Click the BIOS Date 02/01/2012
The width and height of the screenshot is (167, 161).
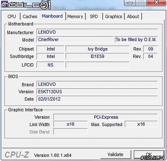97,99
